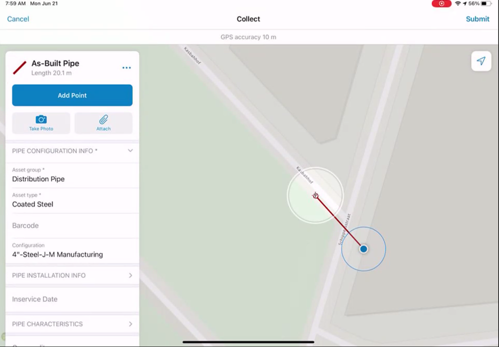The height and width of the screenshot is (347, 499).
Task: Tap the Add Point button
Action: [x=72, y=95]
